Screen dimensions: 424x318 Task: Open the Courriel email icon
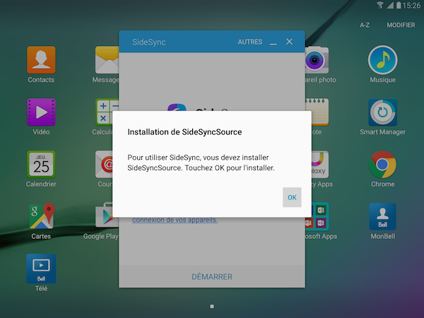[x=104, y=164]
